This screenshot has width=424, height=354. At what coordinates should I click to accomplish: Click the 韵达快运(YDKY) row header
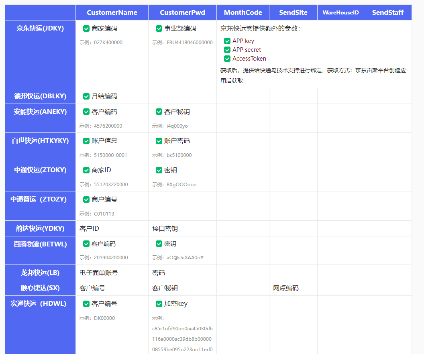tap(40, 228)
